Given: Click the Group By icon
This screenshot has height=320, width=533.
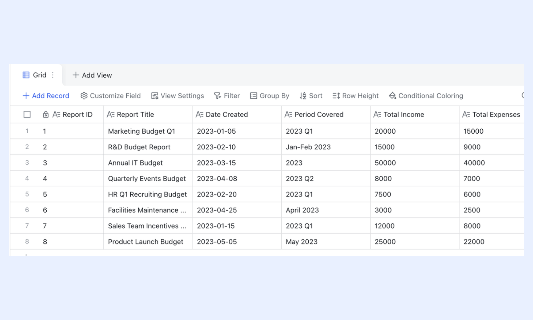Looking at the screenshot, I should tap(253, 96).
